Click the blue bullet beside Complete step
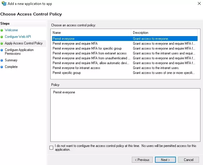The width and height of the screenshot is (203, 165). [x=2, y=67]
